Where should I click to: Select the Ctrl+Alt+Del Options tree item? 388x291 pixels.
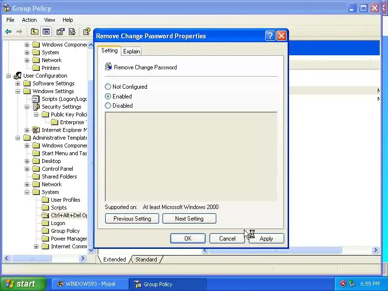[x=69, y=215]
